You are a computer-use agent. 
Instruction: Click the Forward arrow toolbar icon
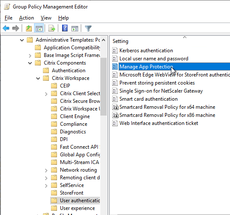(x=16, y=28)
